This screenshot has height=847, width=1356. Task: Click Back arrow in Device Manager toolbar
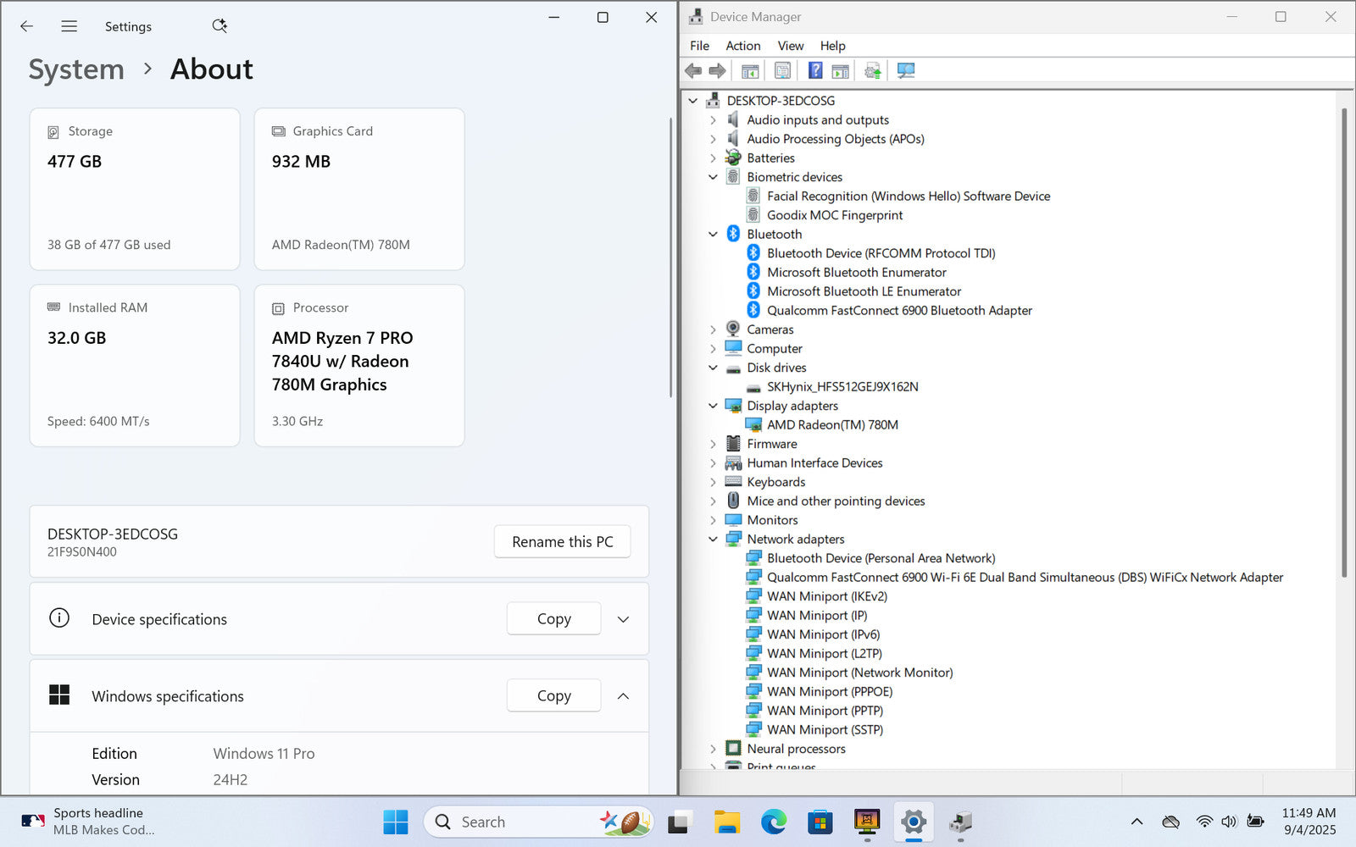tap(693, 71)
